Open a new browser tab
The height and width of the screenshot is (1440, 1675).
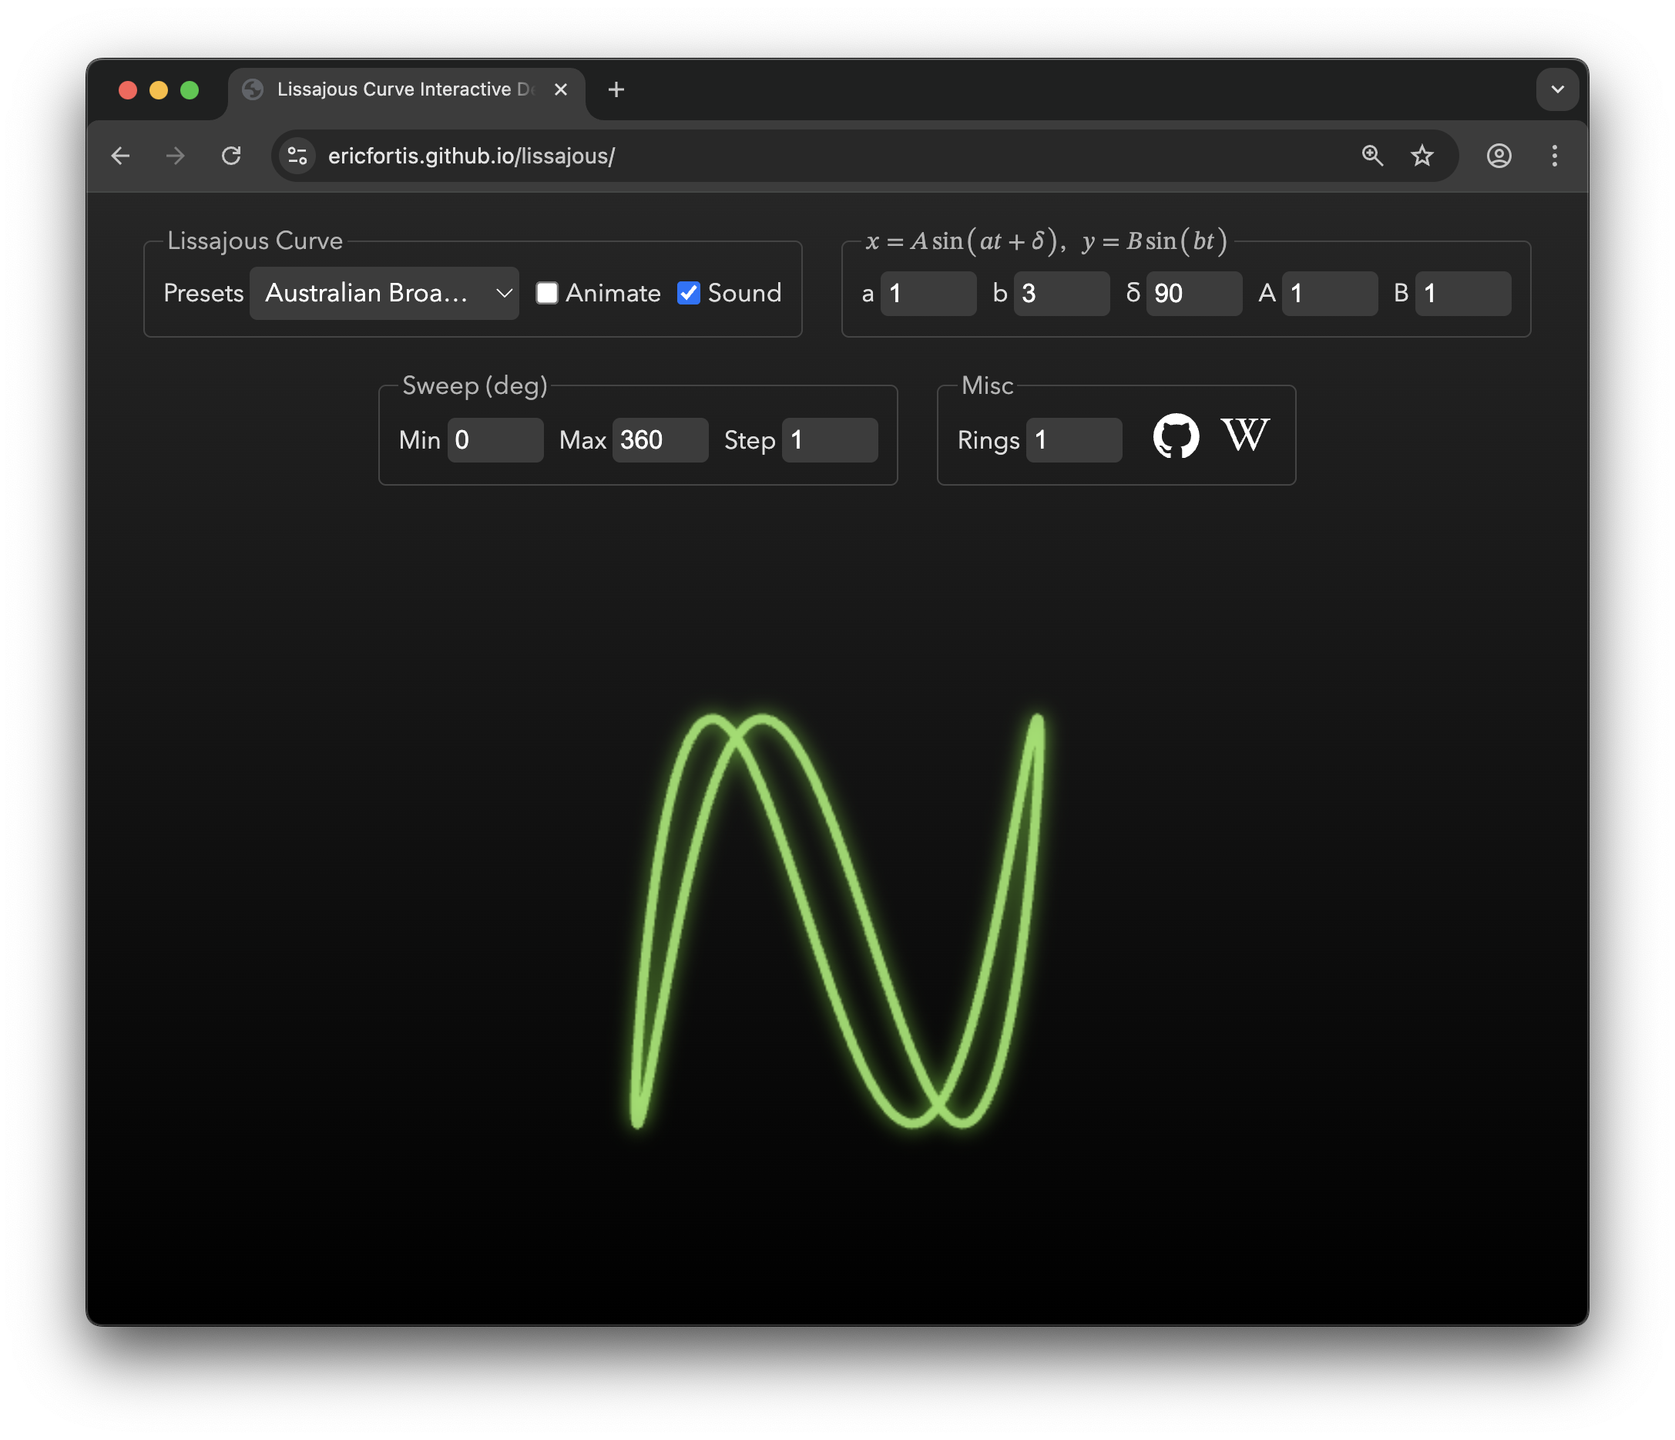(x=616, y=89)
